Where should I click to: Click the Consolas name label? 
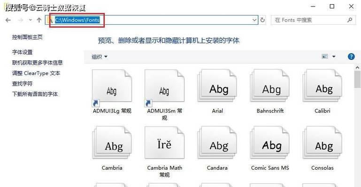pos(323,168)
